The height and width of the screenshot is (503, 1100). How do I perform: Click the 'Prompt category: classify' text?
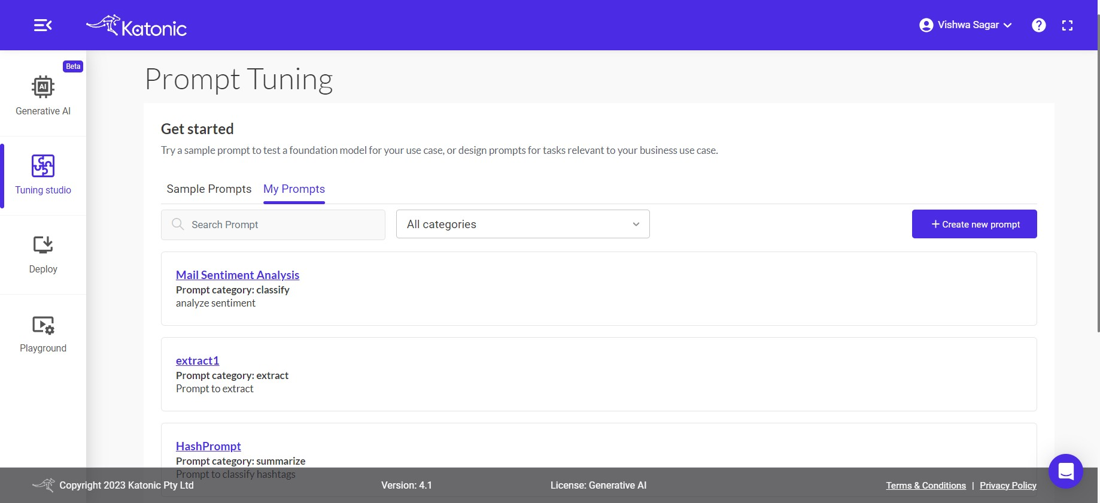233,290
